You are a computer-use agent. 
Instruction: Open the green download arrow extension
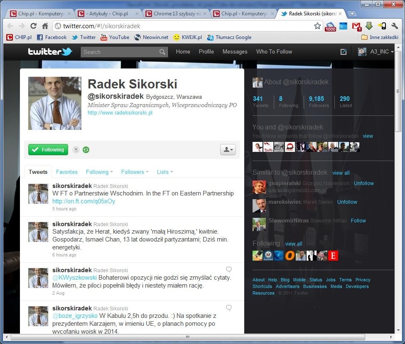[369, 26]
